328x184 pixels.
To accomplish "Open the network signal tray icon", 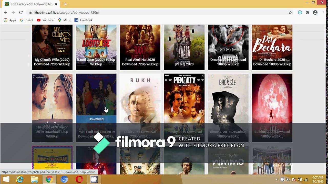I will coord(305,180).
